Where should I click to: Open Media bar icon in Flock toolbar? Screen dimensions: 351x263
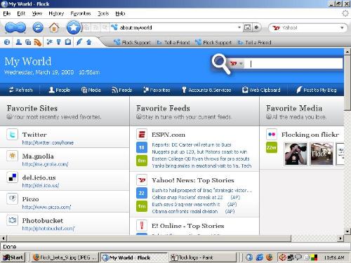[28, 42]
